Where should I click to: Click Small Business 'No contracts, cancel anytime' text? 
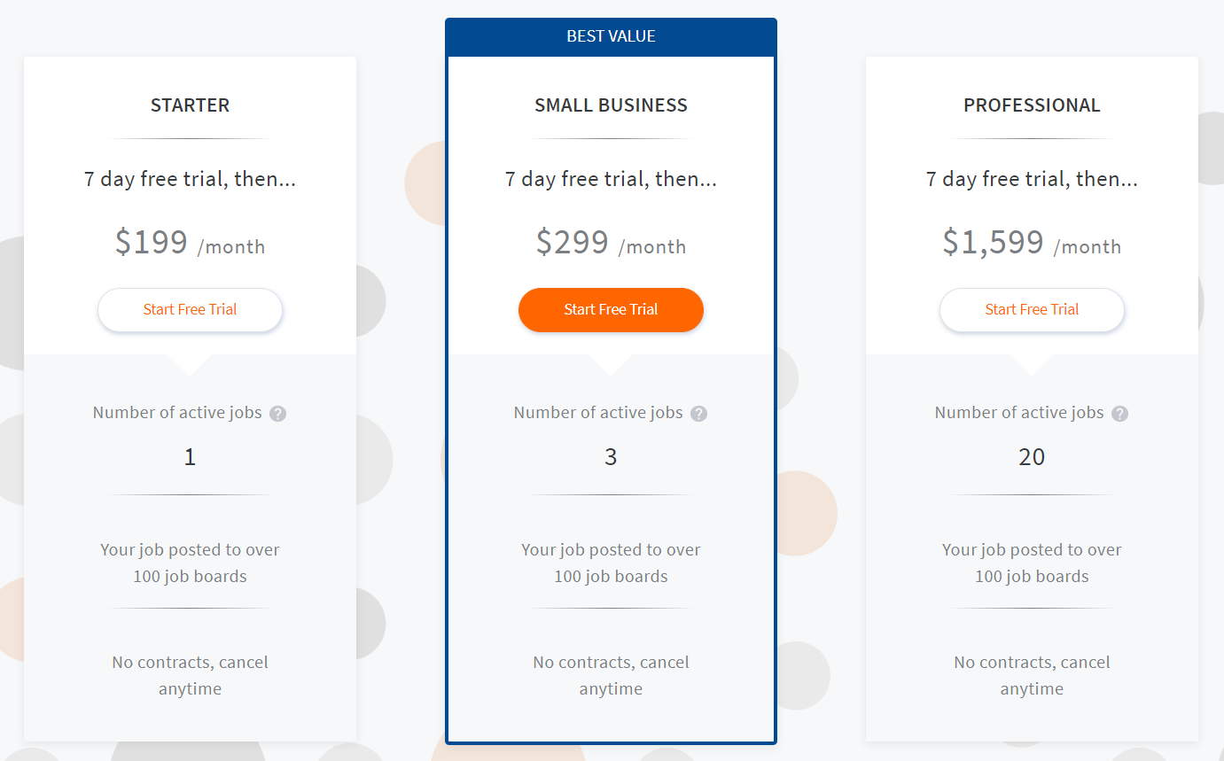click(x=611, y=676)
